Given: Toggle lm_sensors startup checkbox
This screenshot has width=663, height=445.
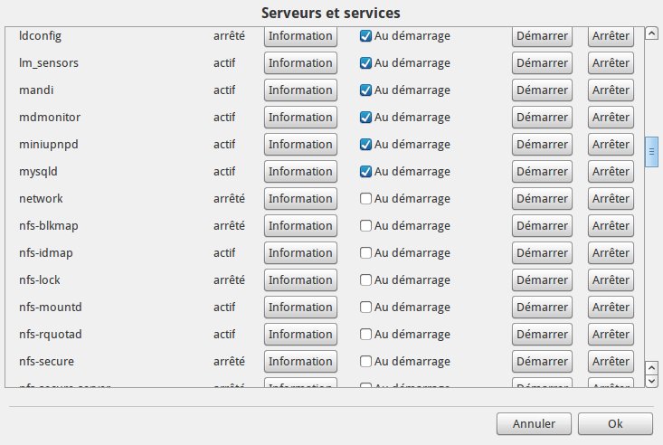Looking at the screenshot, I should (366, 63).
